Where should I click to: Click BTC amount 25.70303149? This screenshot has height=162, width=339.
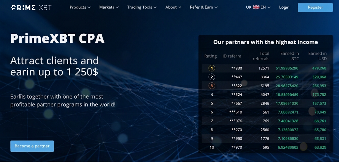tap(287, 77)
